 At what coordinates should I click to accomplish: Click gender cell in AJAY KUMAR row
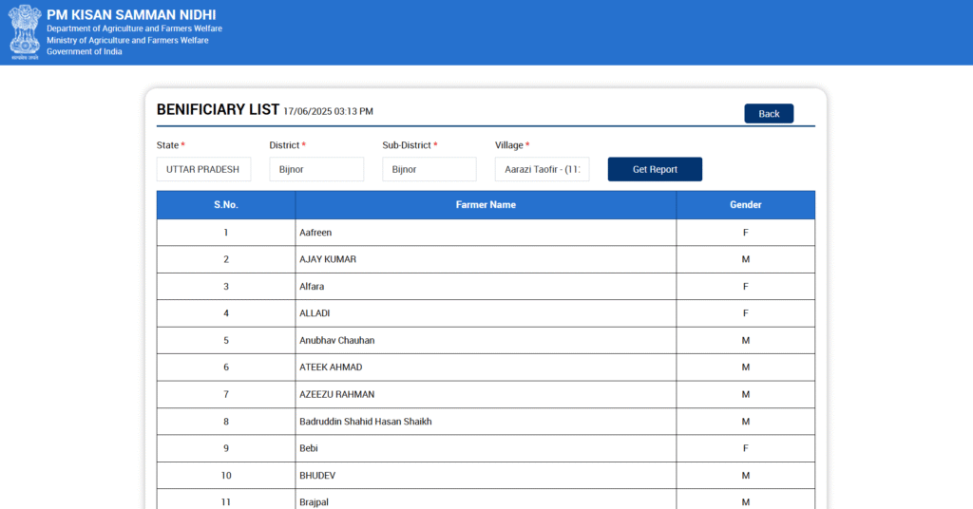745,259
